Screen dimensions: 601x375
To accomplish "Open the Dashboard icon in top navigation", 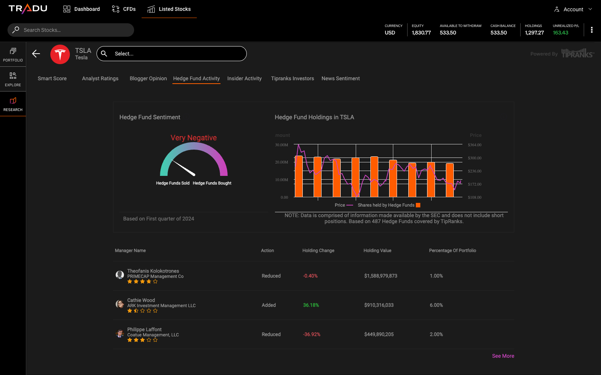I will 67,9.
